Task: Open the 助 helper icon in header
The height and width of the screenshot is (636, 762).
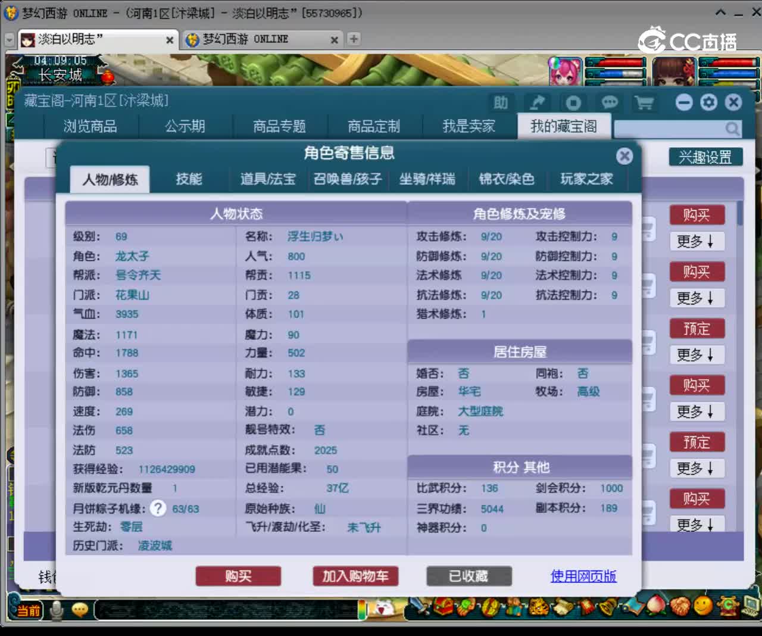Action: click(x=500, y=103)
